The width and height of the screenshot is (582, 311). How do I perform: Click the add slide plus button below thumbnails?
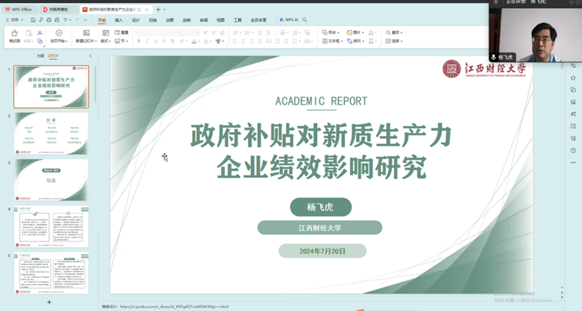point(50,302)
